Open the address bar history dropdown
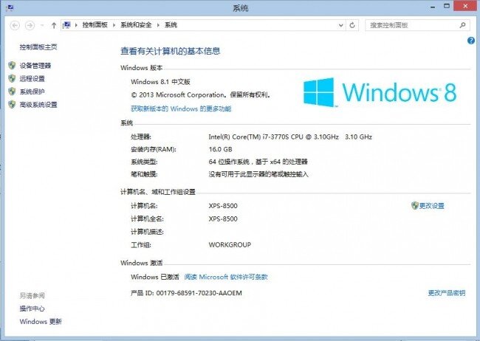Viewport: 480px width, 341px height. point(341,25)
